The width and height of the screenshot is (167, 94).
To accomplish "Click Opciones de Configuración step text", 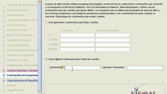I will pyautogui.click(x=21, y=55).
